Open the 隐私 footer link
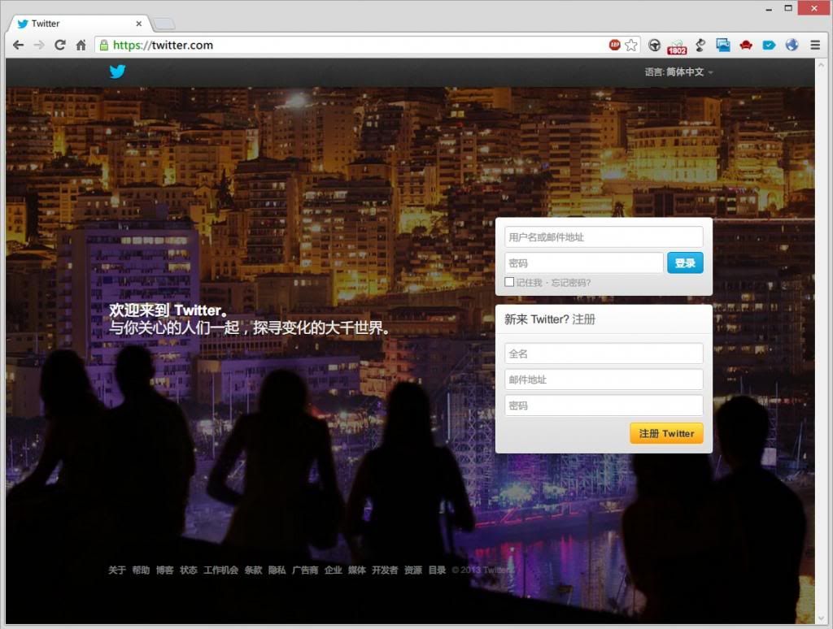The width and height of the screenshot is (833, 629). 277,570
